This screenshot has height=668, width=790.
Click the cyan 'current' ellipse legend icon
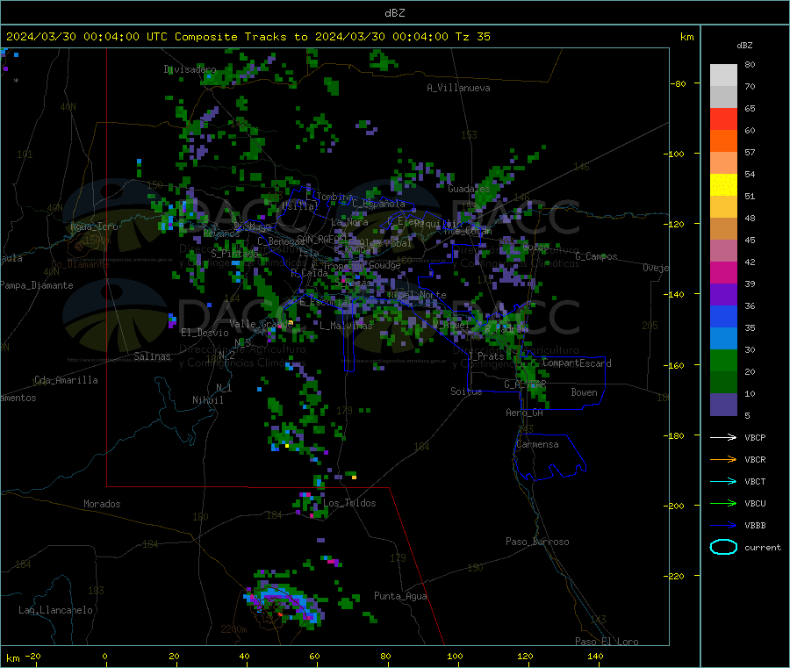pyautogui.click(x=723, y=547)
